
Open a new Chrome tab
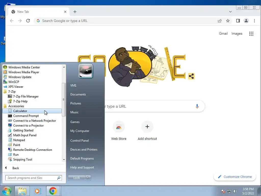75,12
